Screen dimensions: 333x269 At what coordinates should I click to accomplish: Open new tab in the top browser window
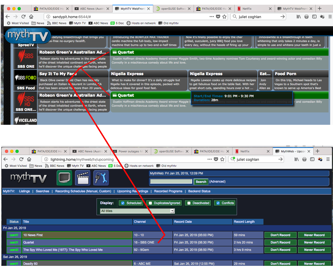[320, 8]
